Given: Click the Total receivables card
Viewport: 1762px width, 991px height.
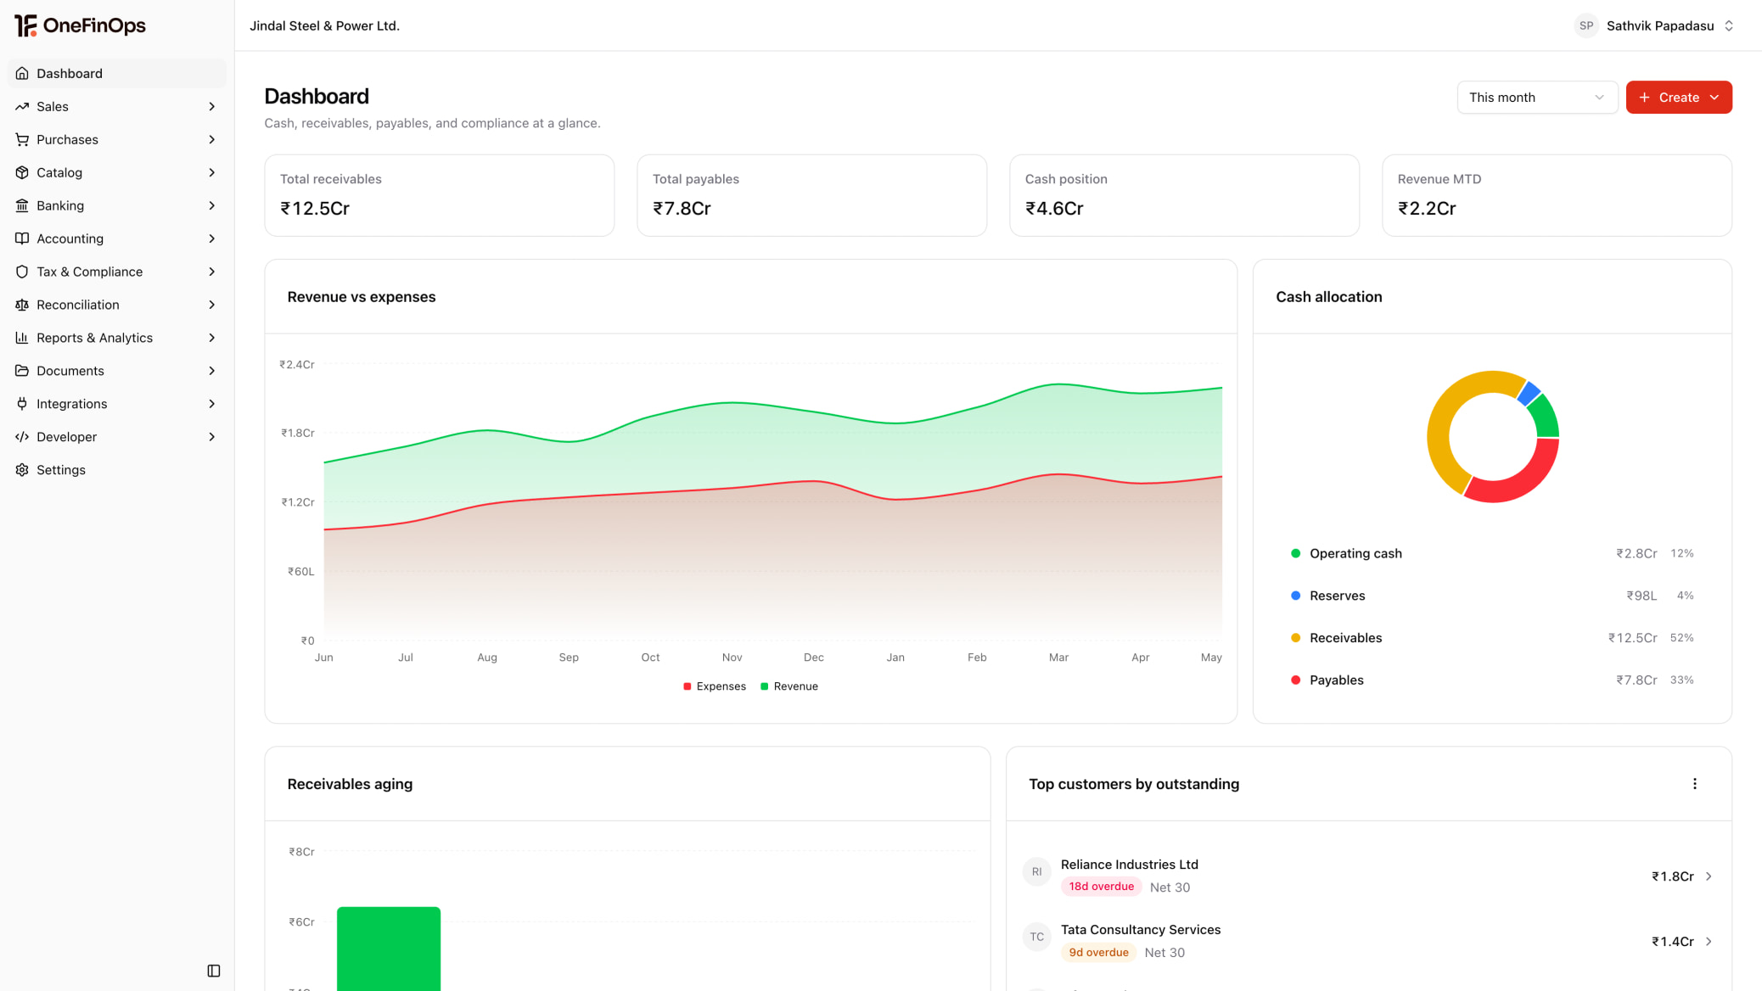Looking at the screenshot, I should coord(439,195).
